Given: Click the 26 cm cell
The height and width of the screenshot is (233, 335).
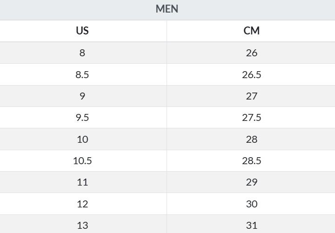Looking at the screenshot, I should 251,53.
